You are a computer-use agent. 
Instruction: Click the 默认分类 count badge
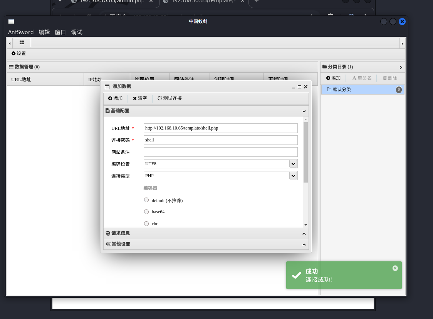(x=399, y=90)
